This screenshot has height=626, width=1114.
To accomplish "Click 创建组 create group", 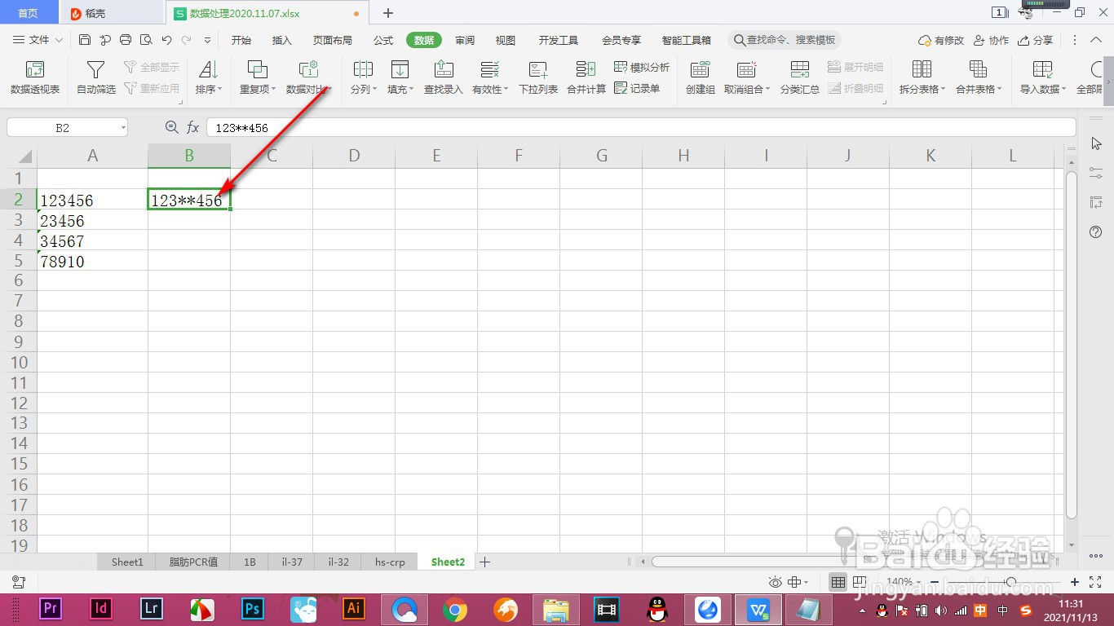I will coord(701,77).
